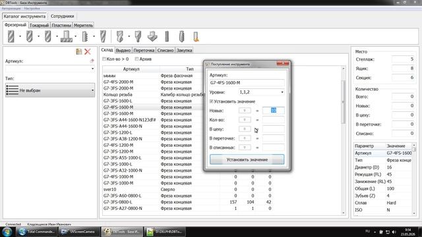Click the Артикул field in dialog

pyautogui.click(x=247, y=83)
